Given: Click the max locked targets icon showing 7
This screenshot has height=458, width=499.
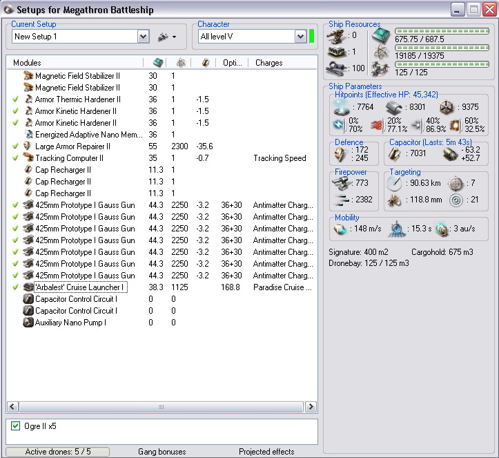Looking at the screenshot, I should (456, 184).
